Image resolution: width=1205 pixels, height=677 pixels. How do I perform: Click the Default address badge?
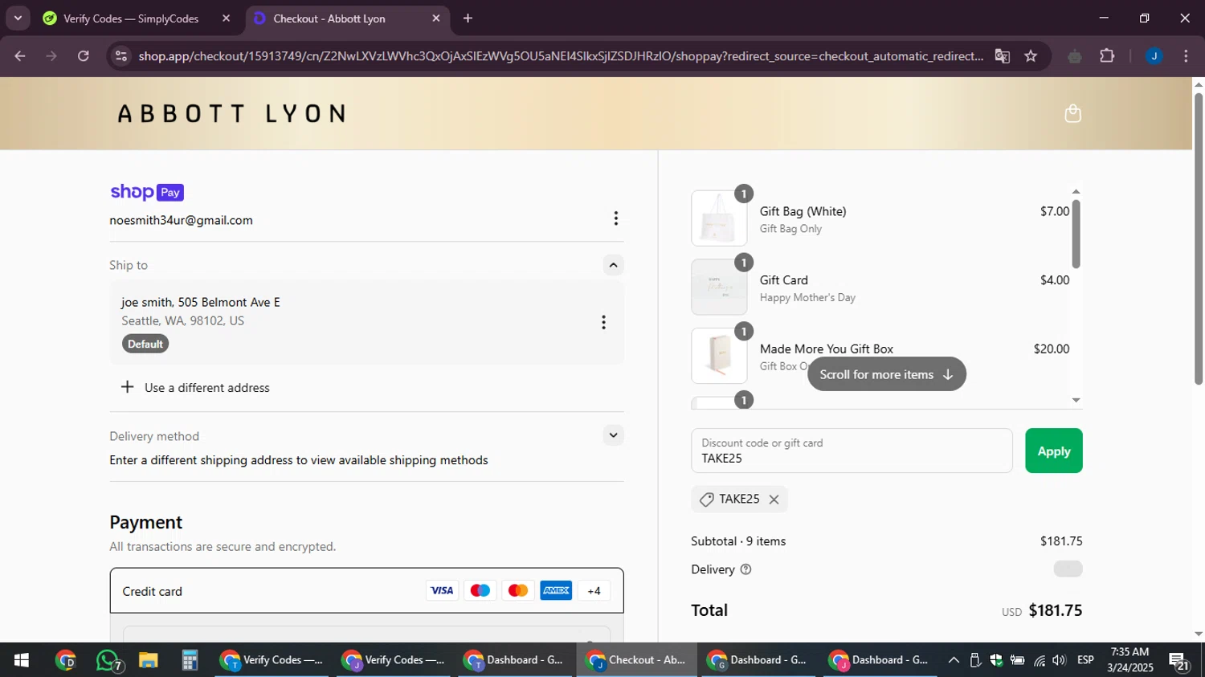point(145,344)
